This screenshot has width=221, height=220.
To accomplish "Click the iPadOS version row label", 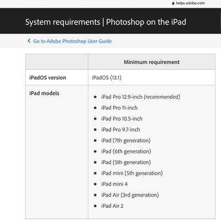I will 48,78.
